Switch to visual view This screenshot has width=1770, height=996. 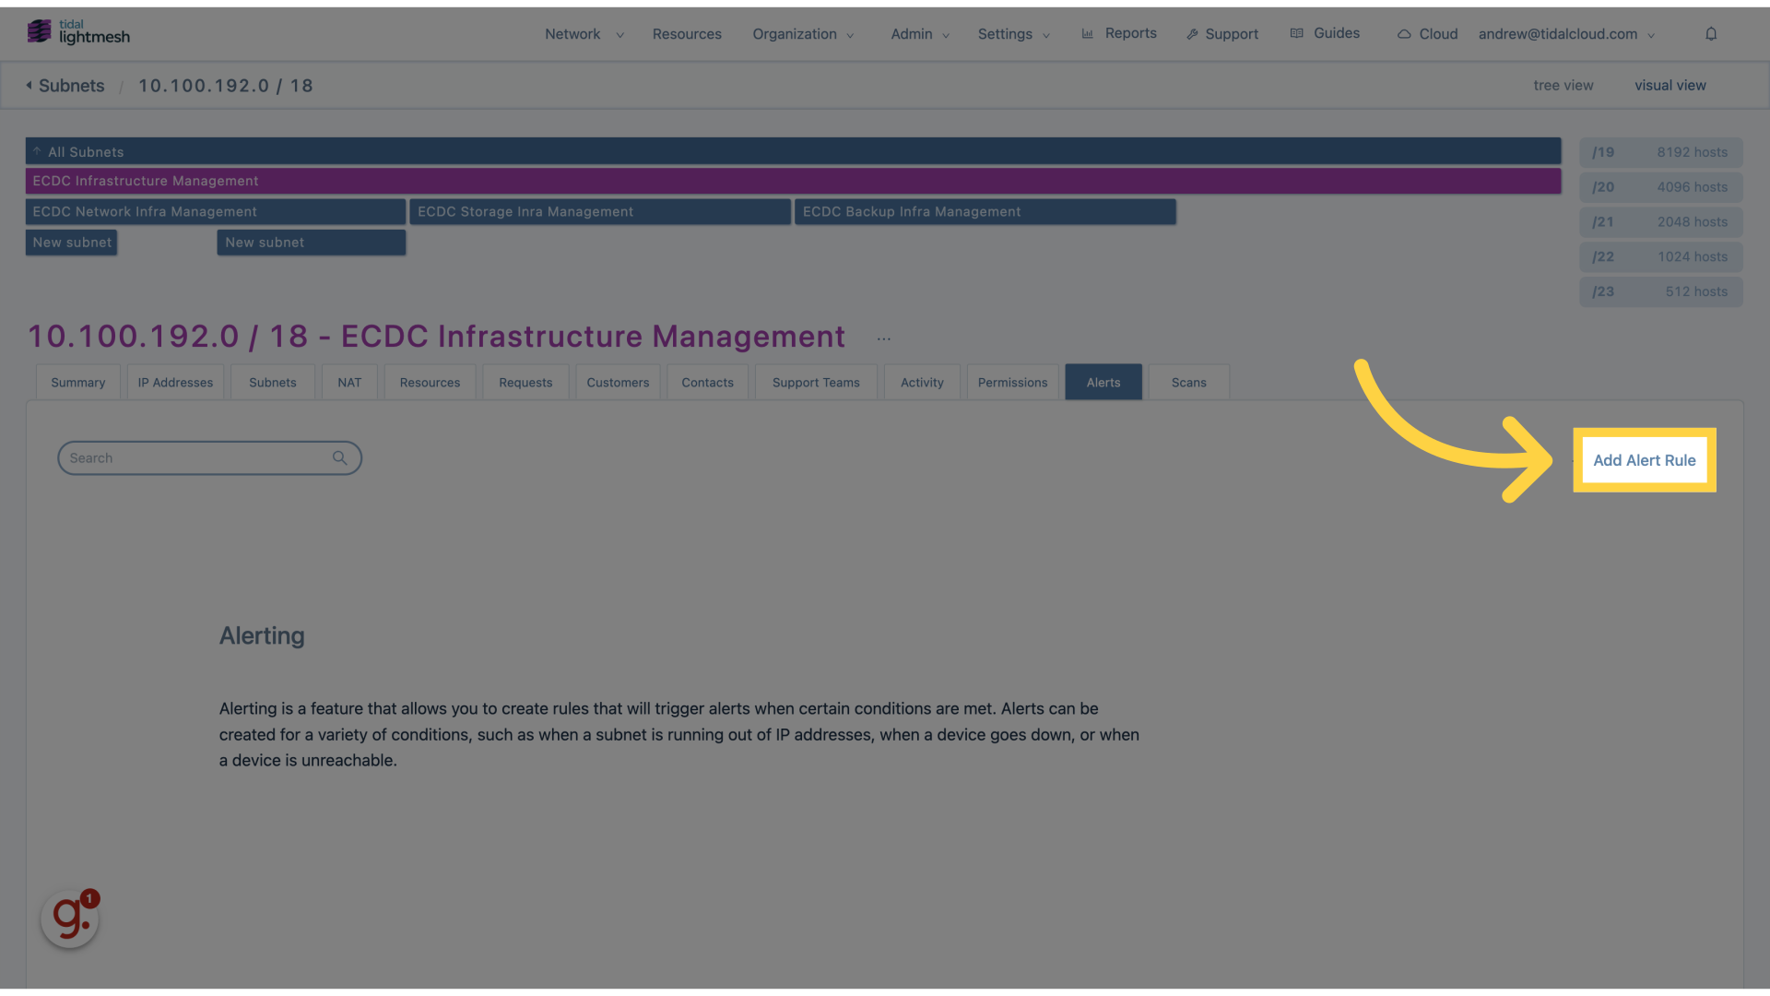click(1670, 85)
